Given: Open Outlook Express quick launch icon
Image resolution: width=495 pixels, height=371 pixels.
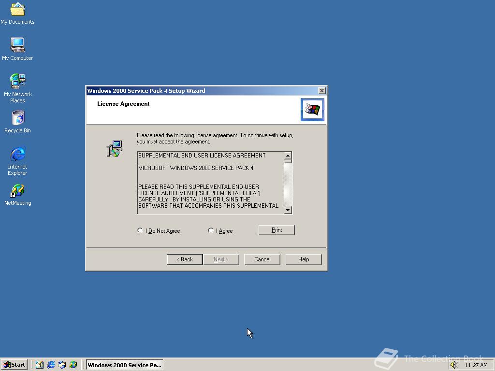Looking at the screenshot, I should (x=62, y=365).
